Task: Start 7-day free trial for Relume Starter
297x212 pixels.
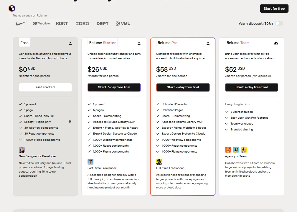Action: click(x=114, y=87)
